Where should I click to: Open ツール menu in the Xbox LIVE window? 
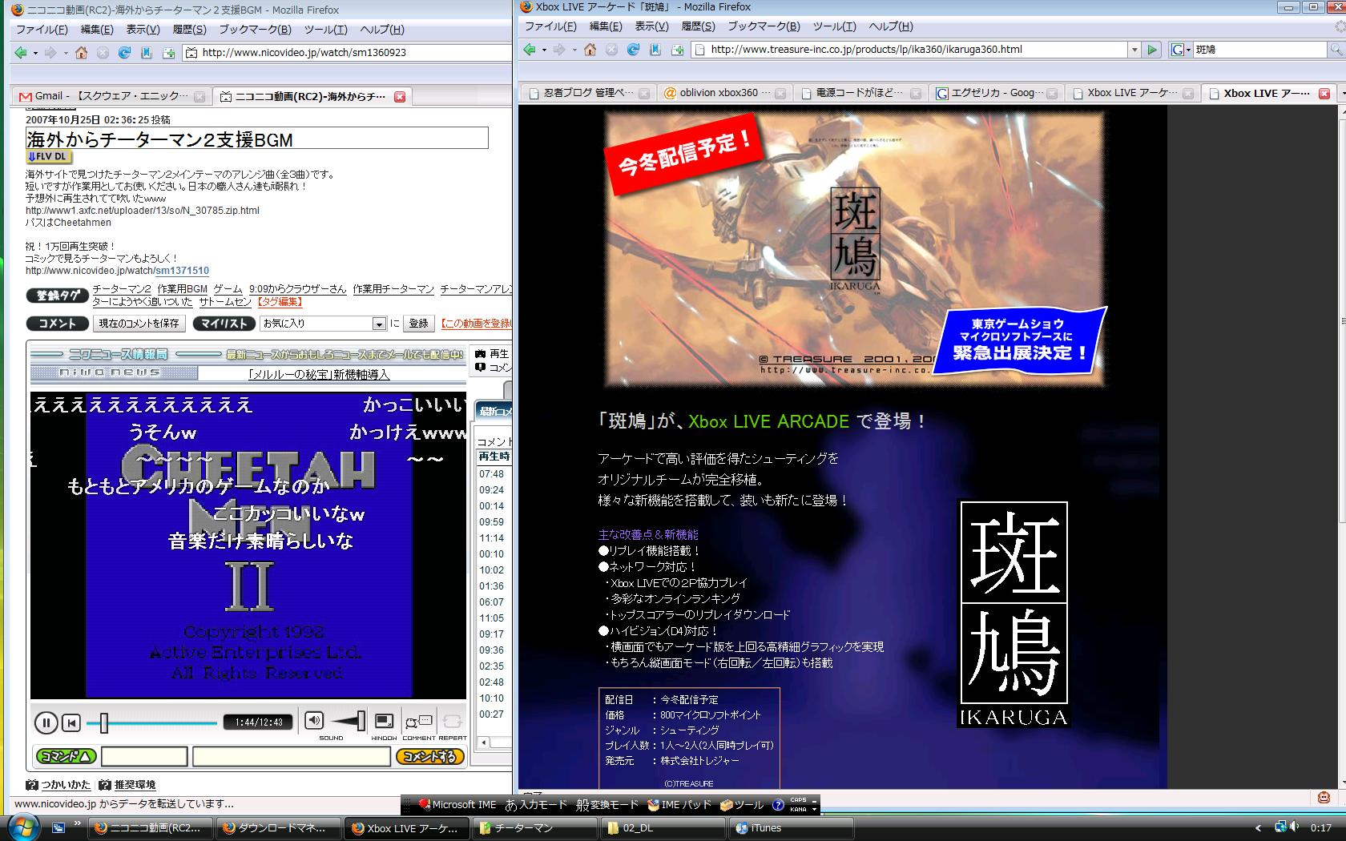pyautogui.click(x=834, y=26)
